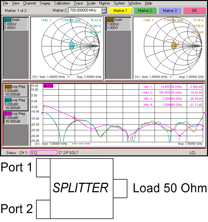Viewport: 208px width, 222px height.
Task: Increment marker frequency with the up arrow
Action: [x=104, y=9]
